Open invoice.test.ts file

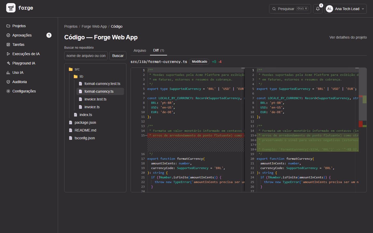tap(100, 99)
